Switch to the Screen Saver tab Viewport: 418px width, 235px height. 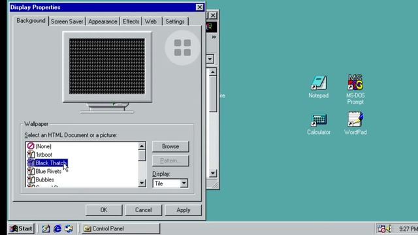click(67, 22)
